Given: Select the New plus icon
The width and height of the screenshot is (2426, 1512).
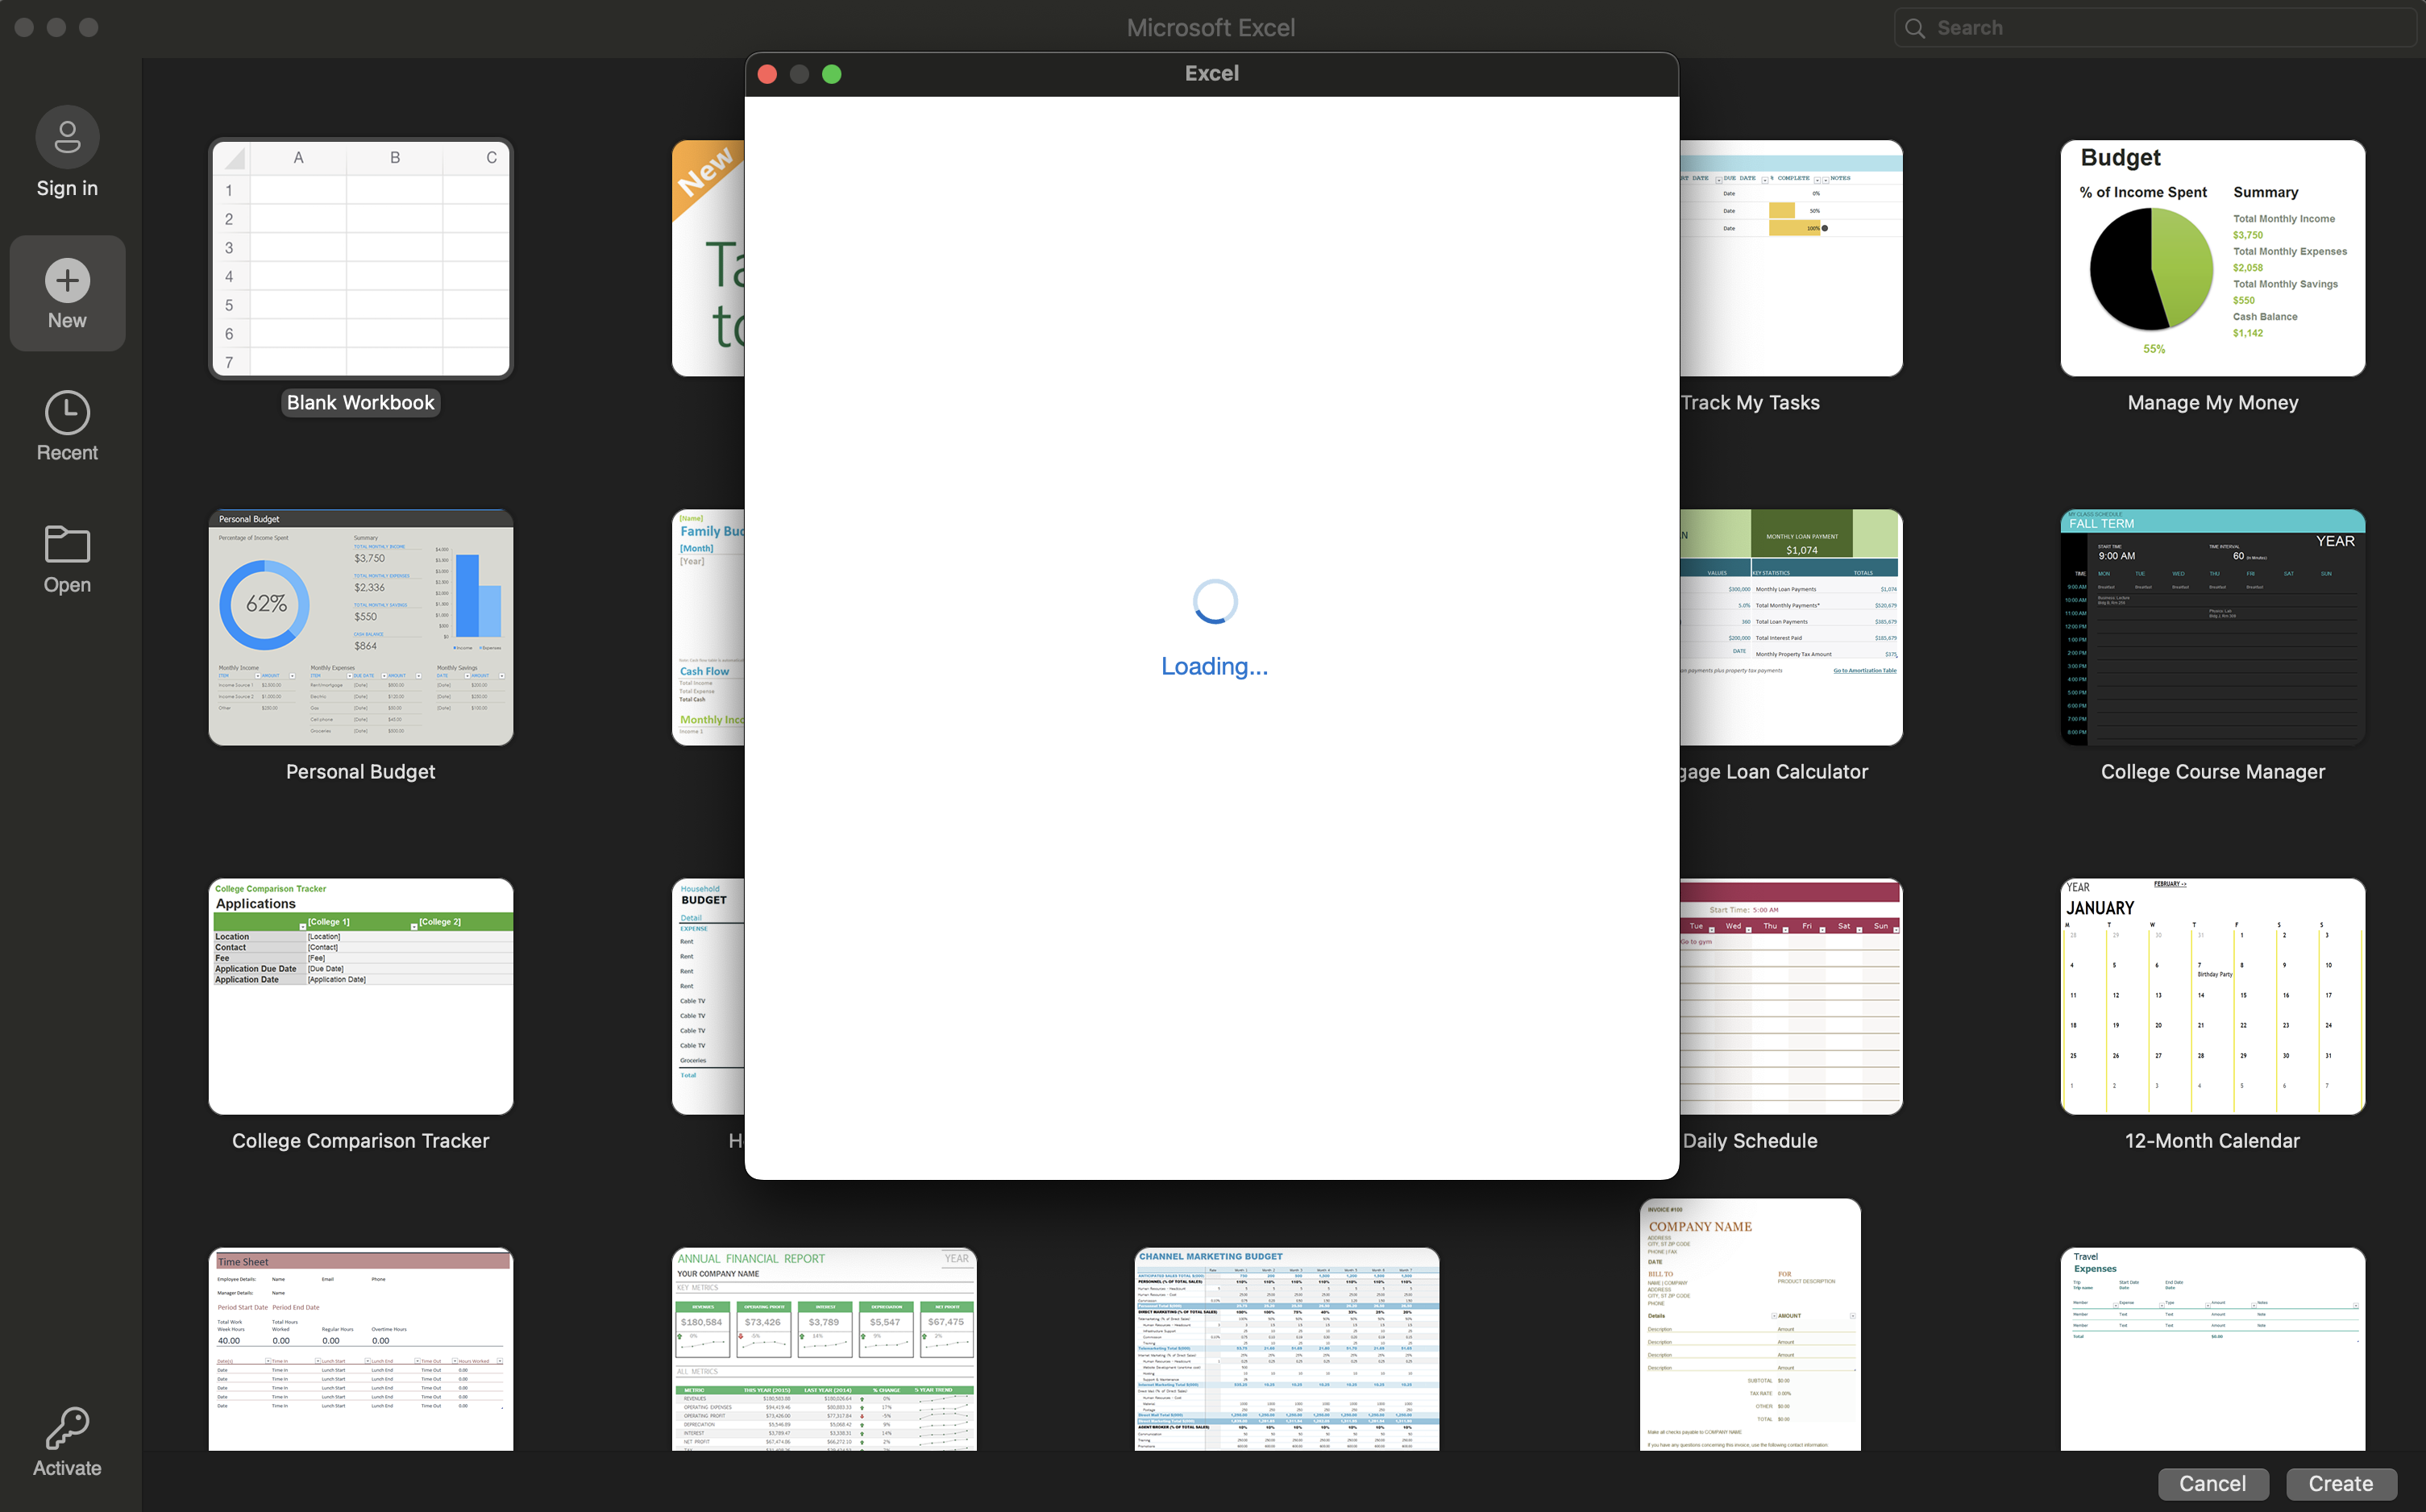Looking at the screenshot, I should [x=67, y=281].
